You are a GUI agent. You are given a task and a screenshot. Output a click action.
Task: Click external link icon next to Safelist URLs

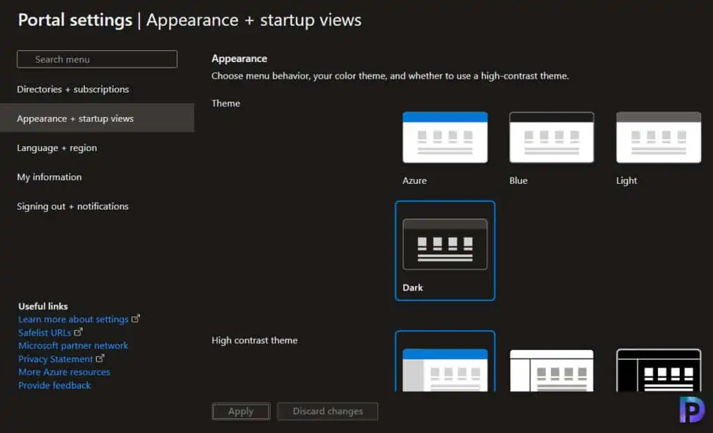(x=78, y=332)
